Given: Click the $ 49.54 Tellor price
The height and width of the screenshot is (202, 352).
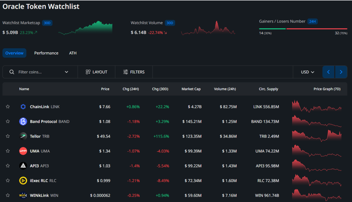Looking at the screenshot, I should click(104, 136).
